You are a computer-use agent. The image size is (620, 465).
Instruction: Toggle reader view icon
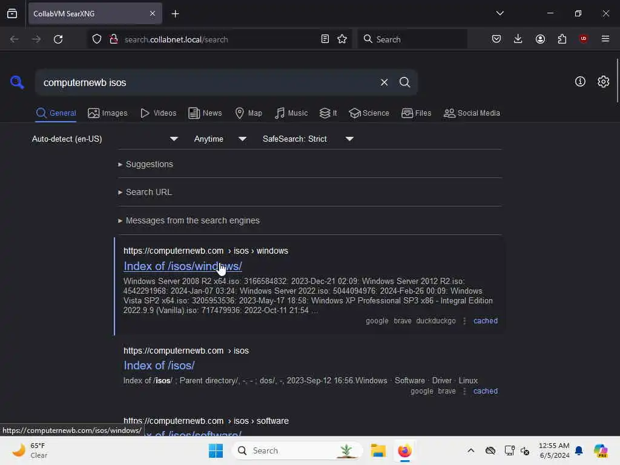click(x=325, y=39)
